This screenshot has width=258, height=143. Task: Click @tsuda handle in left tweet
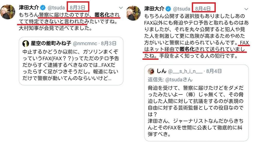pos(56,7)
